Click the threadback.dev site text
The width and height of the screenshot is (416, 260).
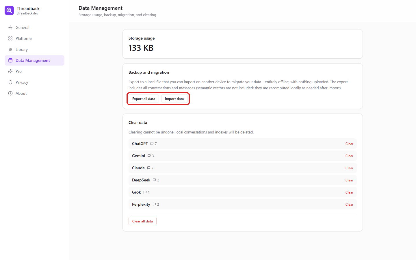27,13
